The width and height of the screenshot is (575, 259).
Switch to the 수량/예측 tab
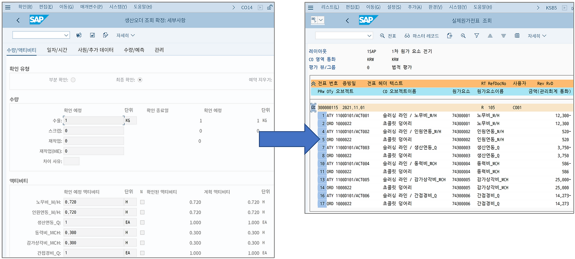[134, 50]
